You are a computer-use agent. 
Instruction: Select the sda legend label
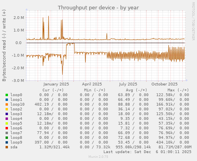click(x=14, y=147)
